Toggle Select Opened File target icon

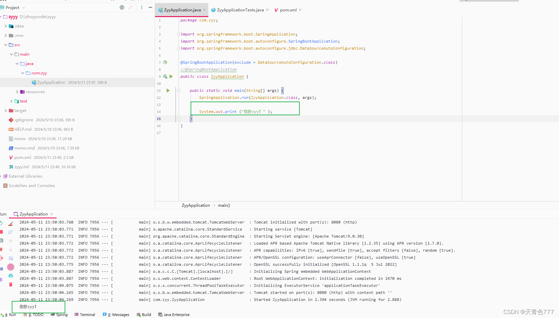coord(122,7)
